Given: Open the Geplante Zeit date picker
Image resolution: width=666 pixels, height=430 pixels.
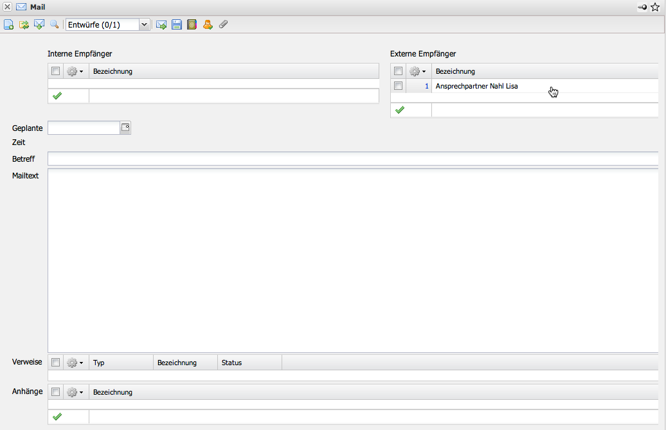Looking at the screenshot, I should click(x=125, y=128).
